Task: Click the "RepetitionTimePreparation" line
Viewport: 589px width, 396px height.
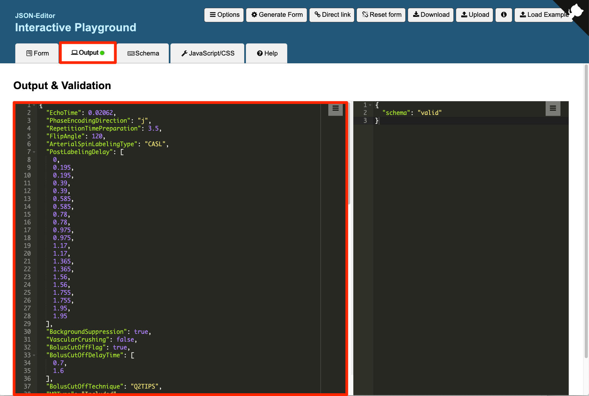Action: (104, 128)
